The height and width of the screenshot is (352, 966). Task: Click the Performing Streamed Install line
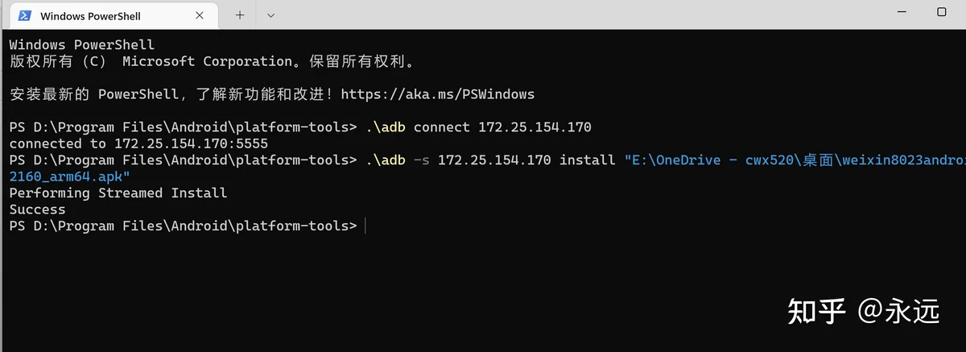click(x=118, y=193)
